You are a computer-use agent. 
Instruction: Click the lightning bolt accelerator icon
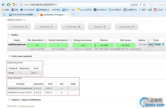pyautogui.click(x=141, y=5)
